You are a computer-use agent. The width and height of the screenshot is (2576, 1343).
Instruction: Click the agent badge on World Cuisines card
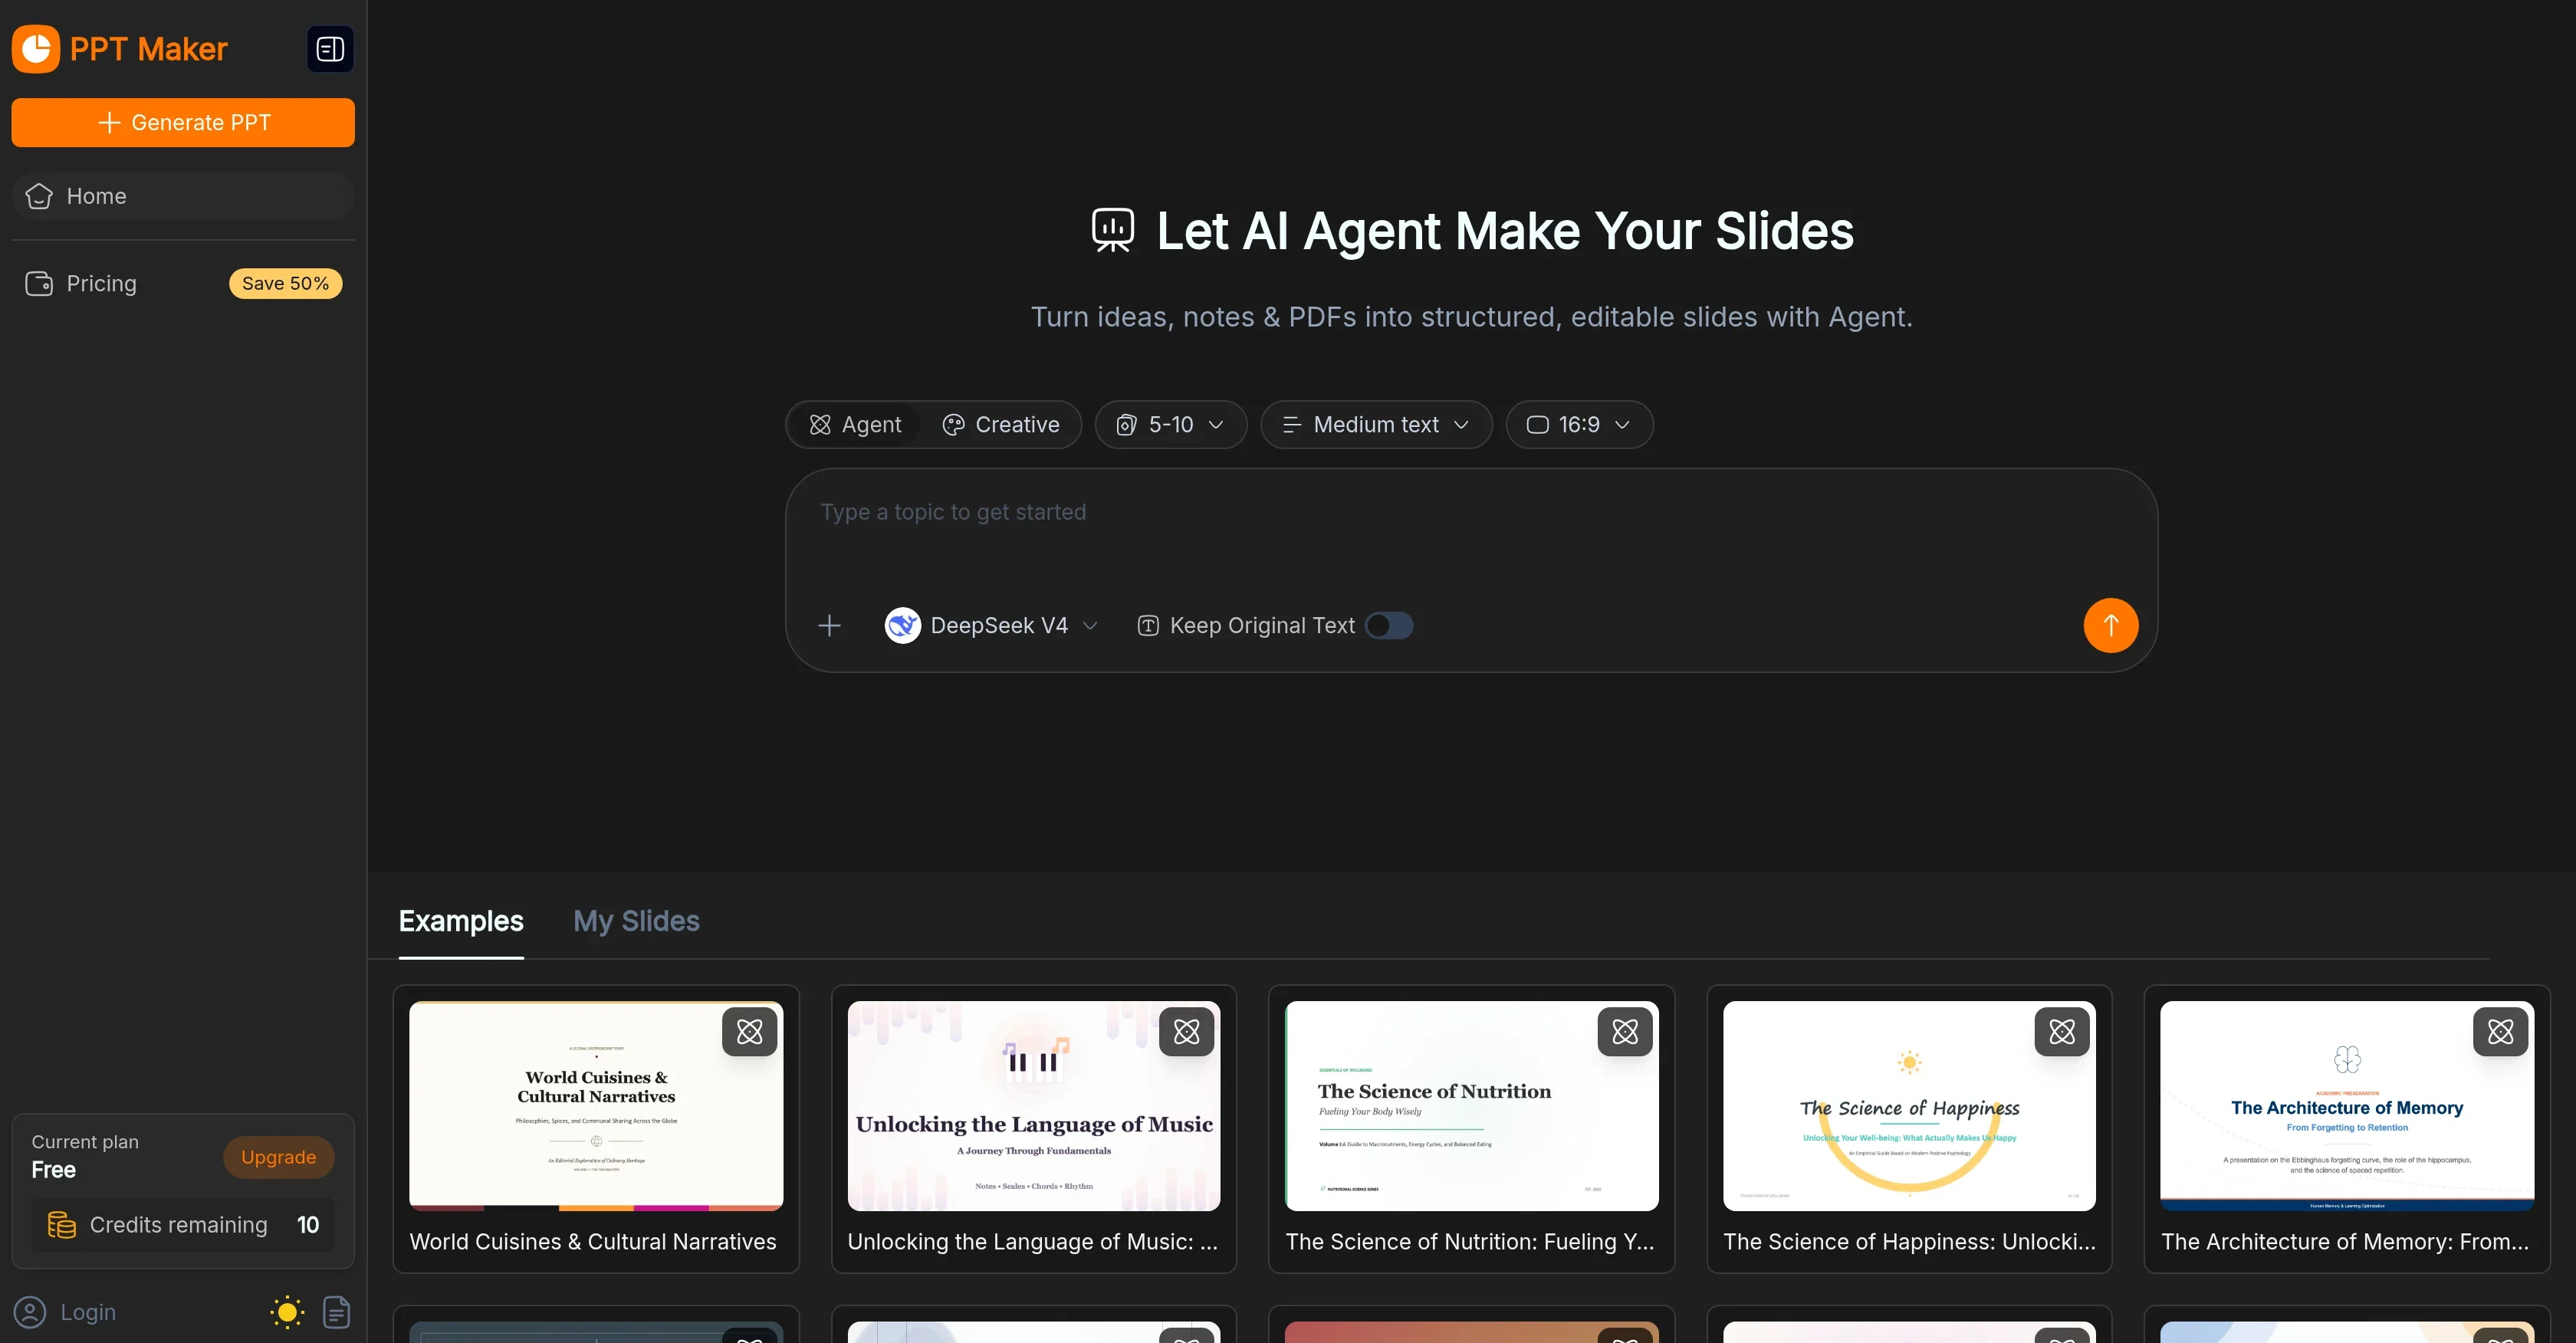749,1032
